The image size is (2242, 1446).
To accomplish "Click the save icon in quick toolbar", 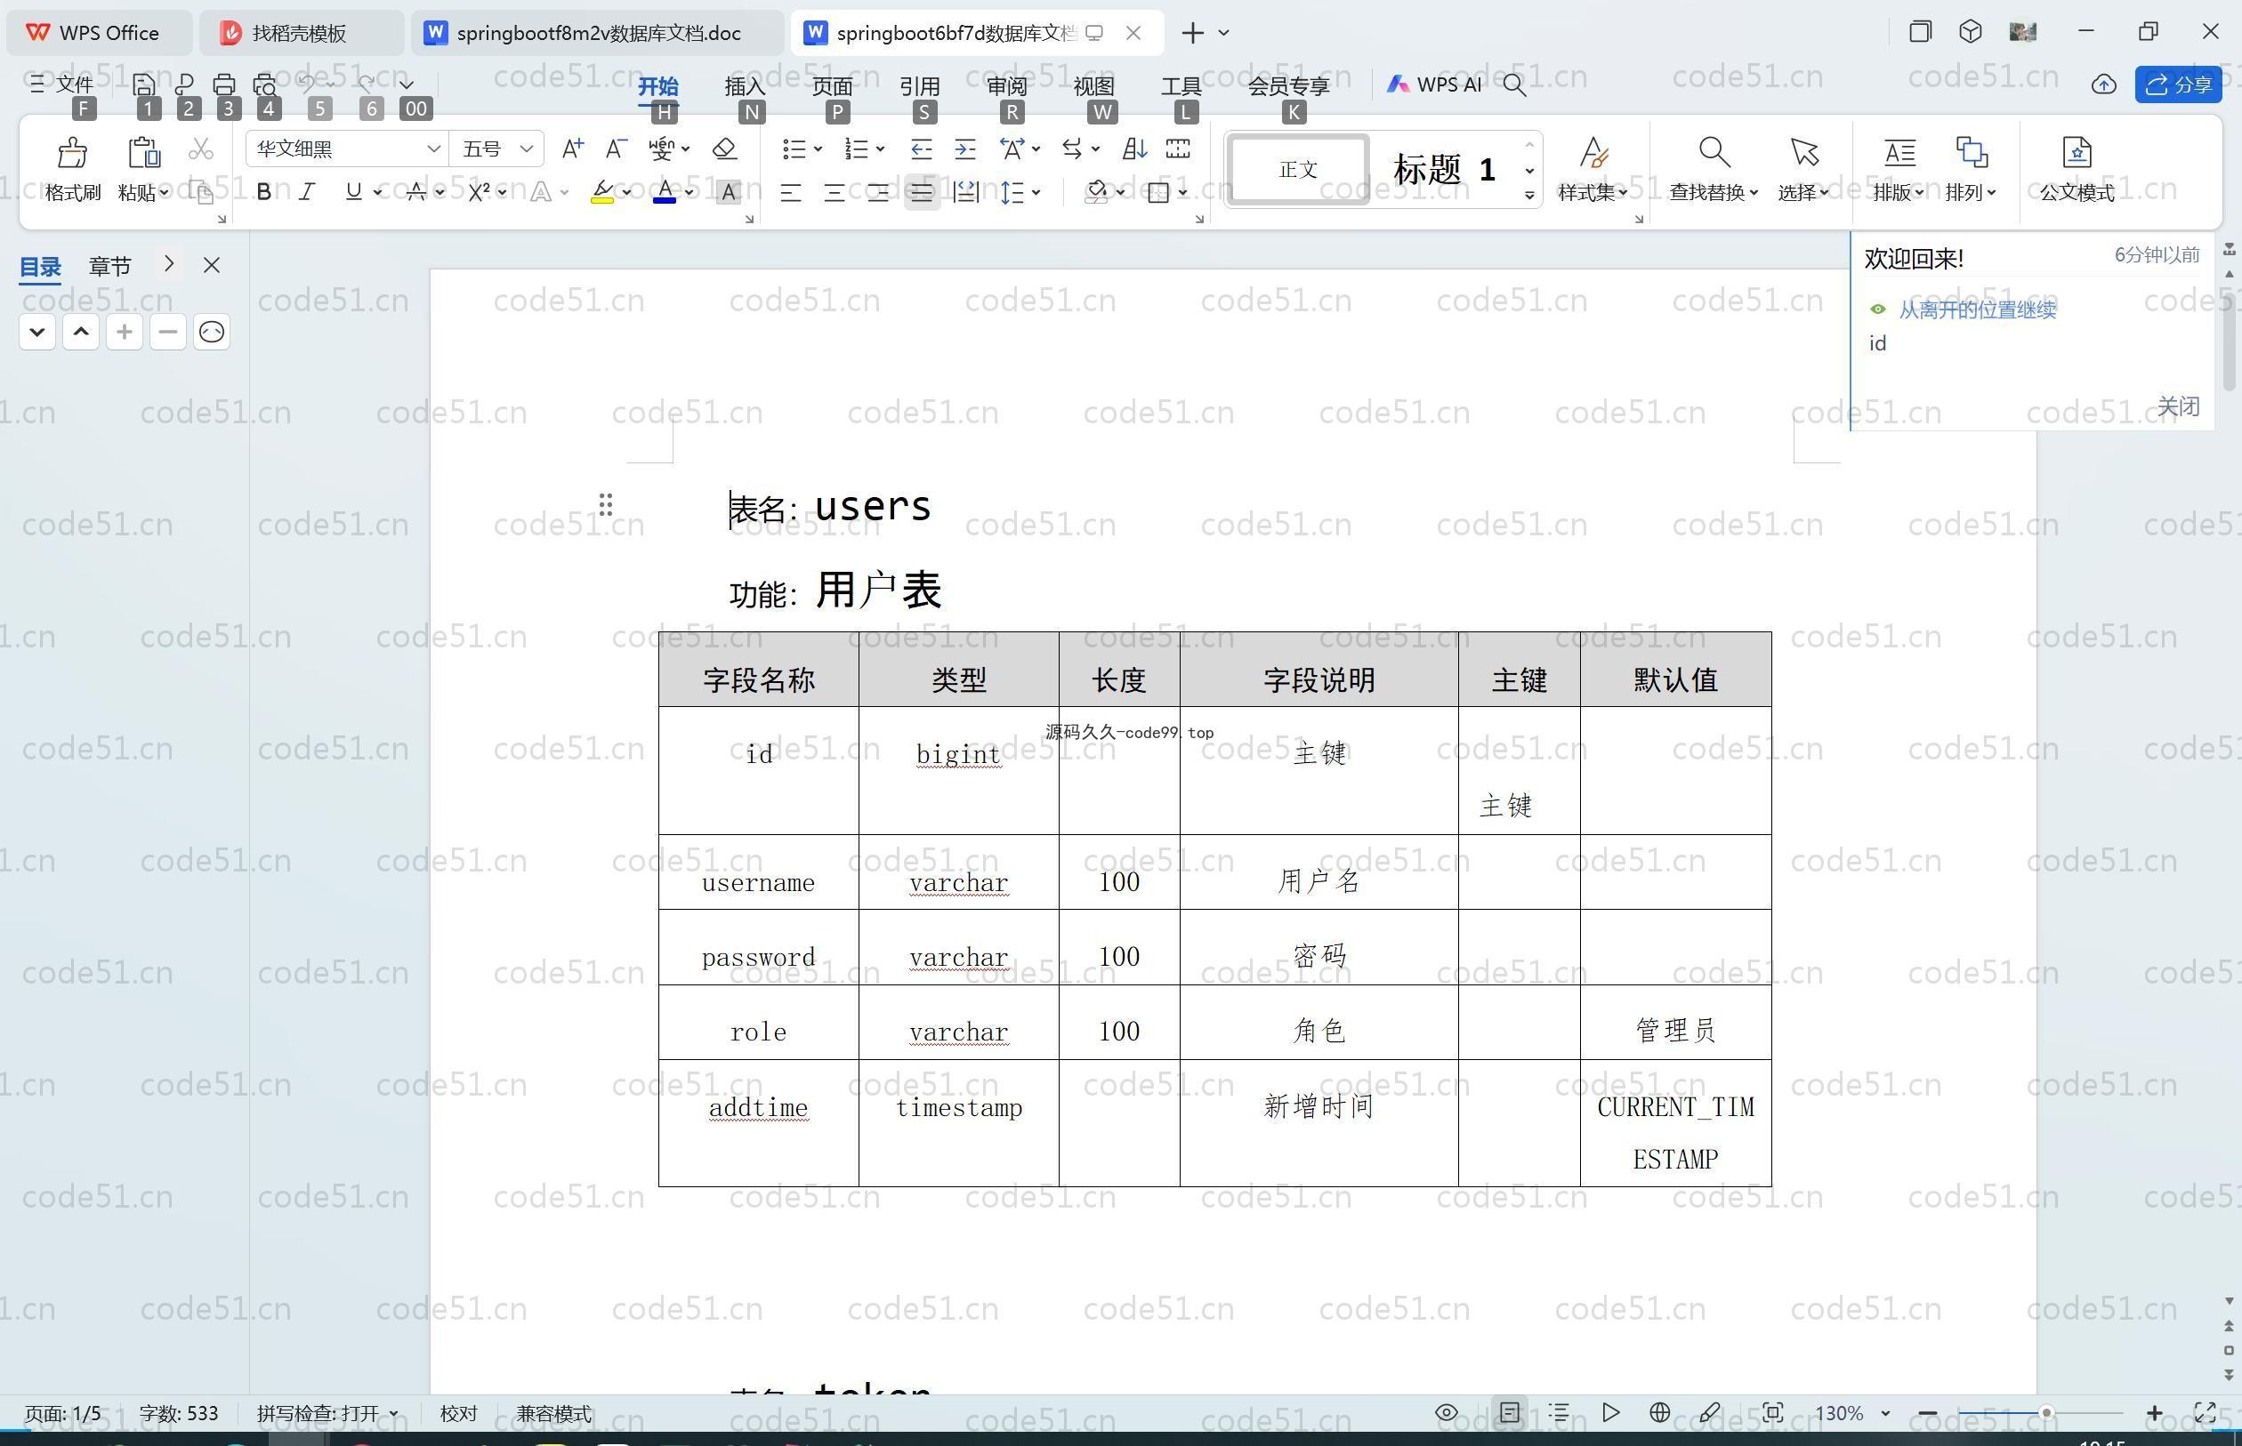I will [144, 84].
